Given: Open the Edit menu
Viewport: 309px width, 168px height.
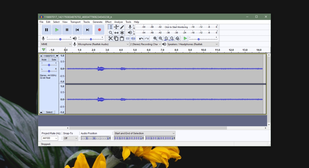Looking at the screenshot, I should [48, 22].
